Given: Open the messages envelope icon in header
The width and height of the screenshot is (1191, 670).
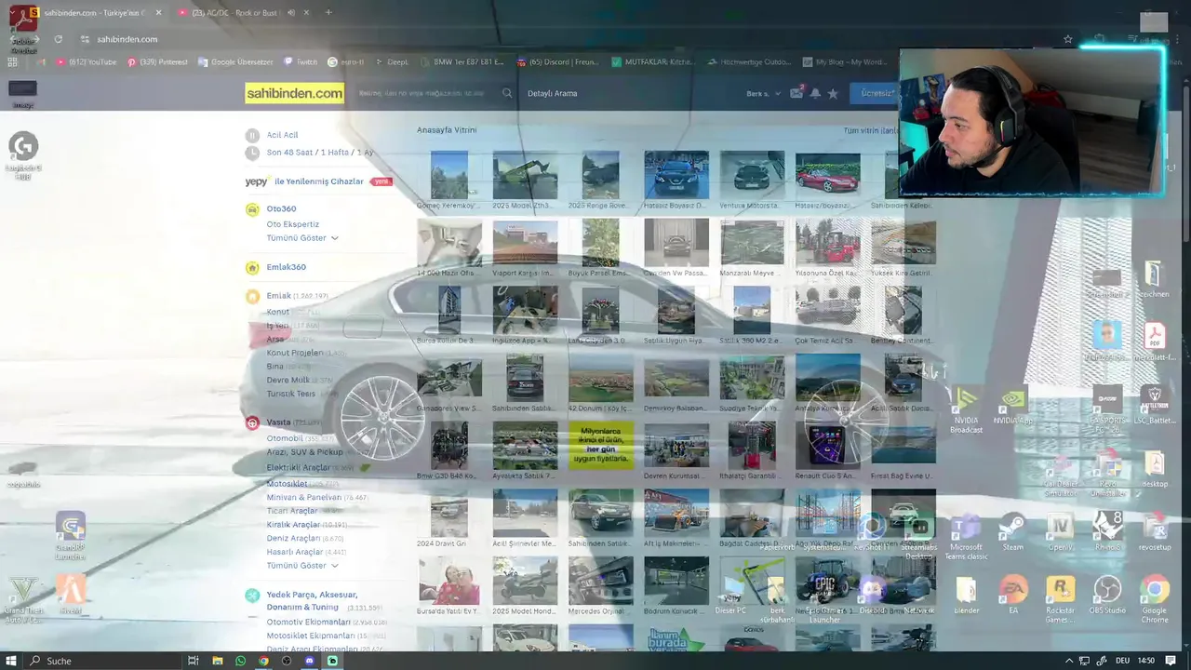Looking at the screenshot, I should tap(796, 93).
